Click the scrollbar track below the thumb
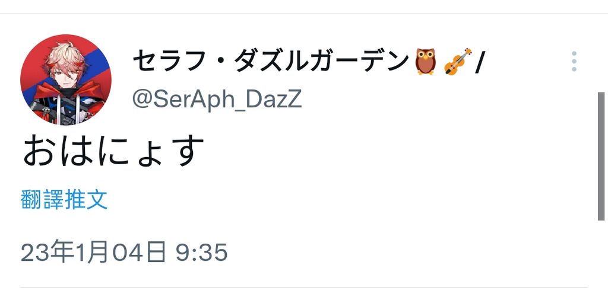 [600, 255]
